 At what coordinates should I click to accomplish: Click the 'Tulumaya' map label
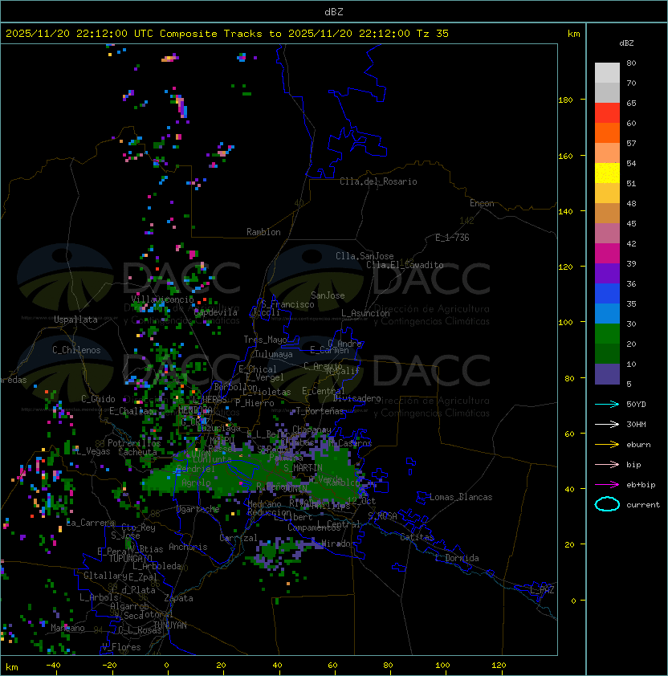click(274, 354)
